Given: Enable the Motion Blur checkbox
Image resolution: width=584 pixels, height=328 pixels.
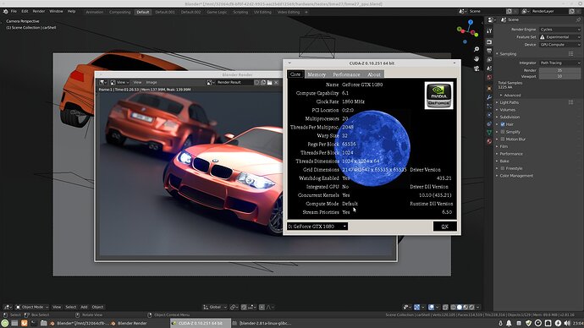Looking at the screenshot, I should pos(503,139).
